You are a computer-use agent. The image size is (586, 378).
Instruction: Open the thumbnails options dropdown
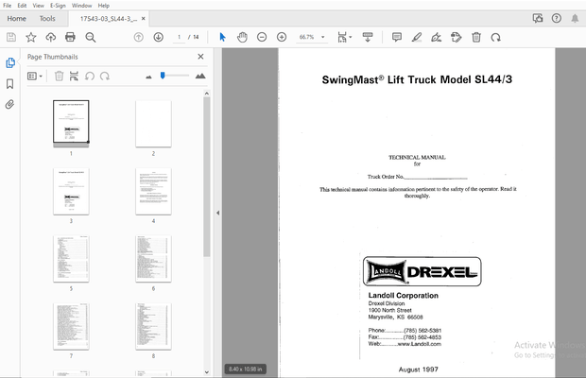(35, 77)
